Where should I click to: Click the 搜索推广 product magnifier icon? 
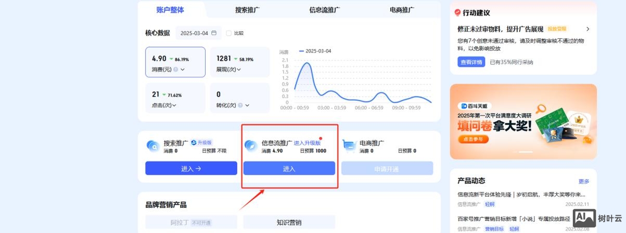pos(153,146)
